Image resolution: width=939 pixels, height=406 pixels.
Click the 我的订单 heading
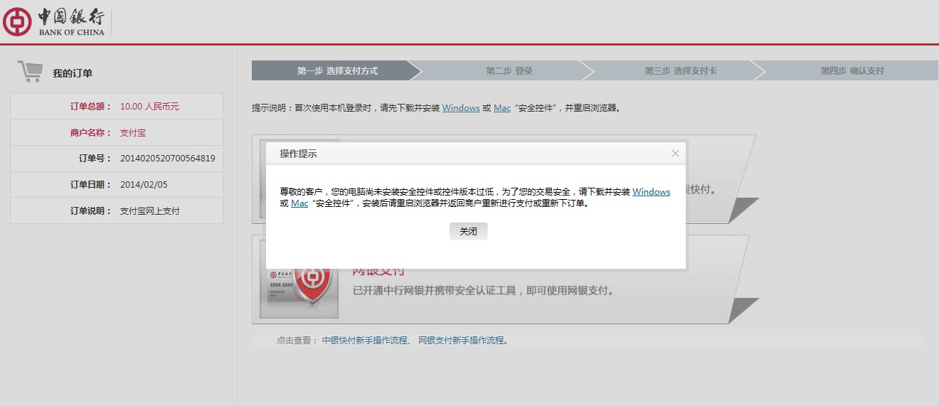pyautogui.click(x=73, y=73)
